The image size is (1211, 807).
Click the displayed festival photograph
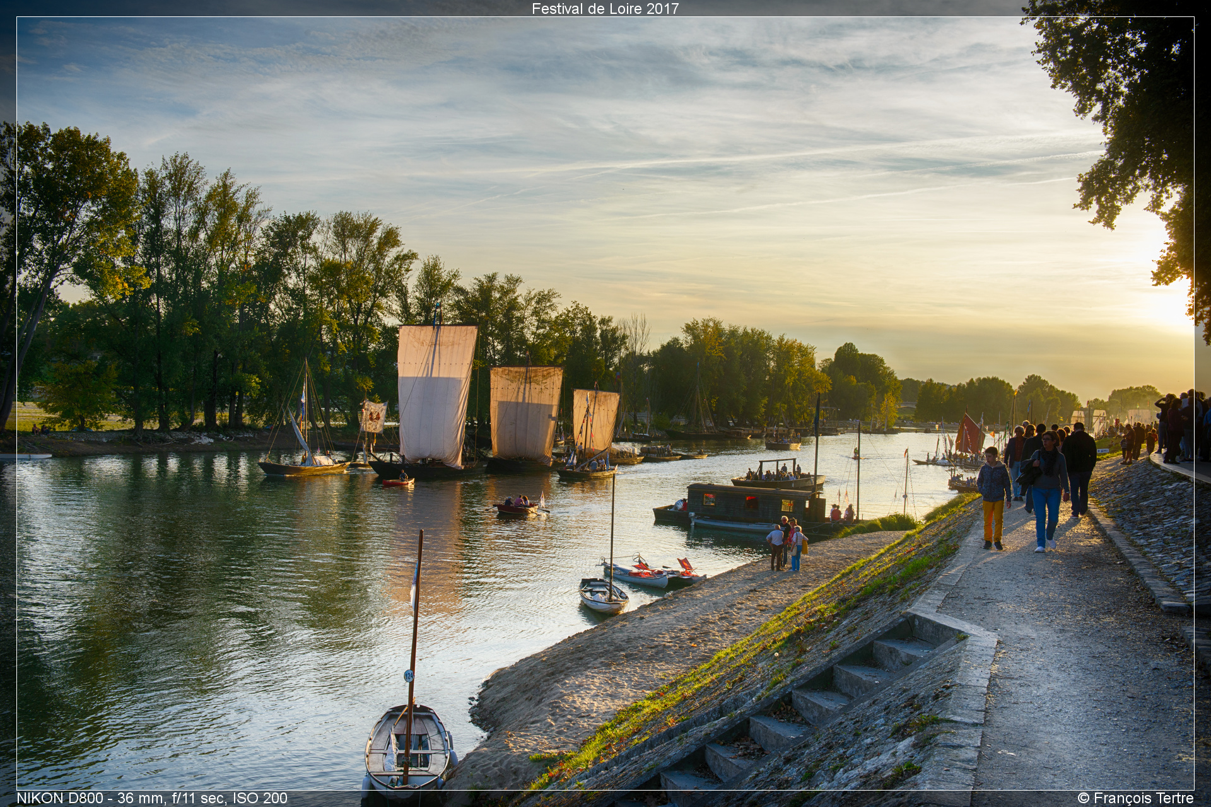[x=605, y=403]
